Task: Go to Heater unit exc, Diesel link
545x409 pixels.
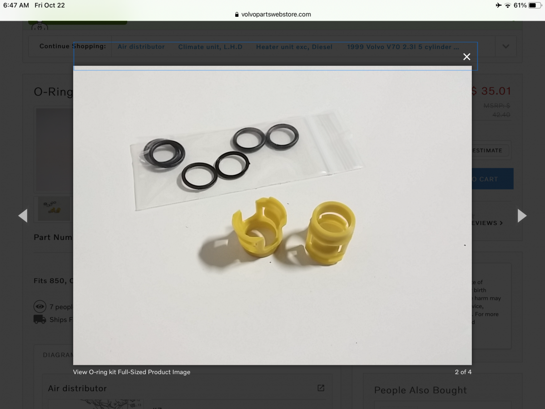Action: coord(294,47)
